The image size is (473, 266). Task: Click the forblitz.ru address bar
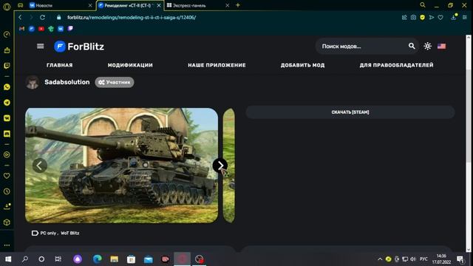point(132,18)
